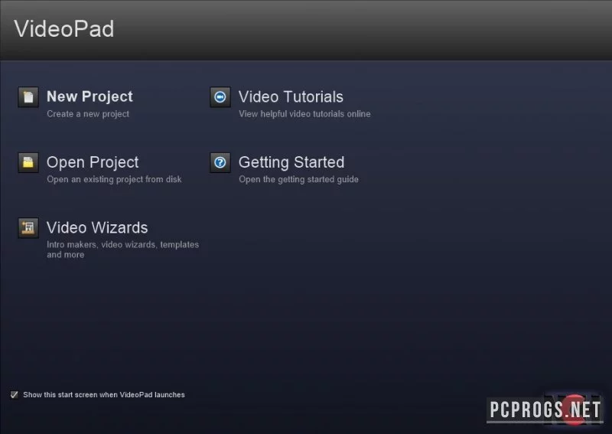The height and width of the screenshot is (434, 612).
Task: Open the Getting Started heading link
Action: pyautogui.click(x=291, y=162)
